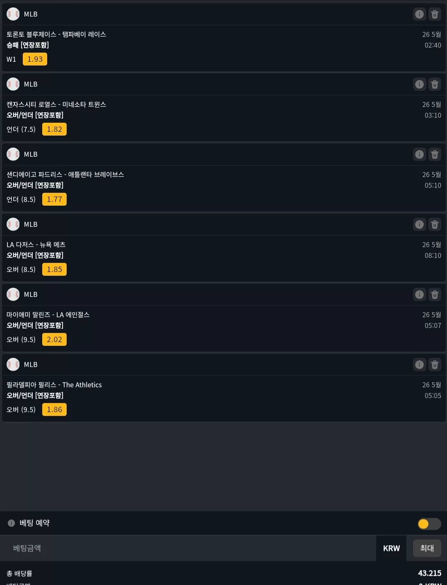View info for LA Dodgers bet
The width and height of the screenshot is (447, 585).
(420, 224)
